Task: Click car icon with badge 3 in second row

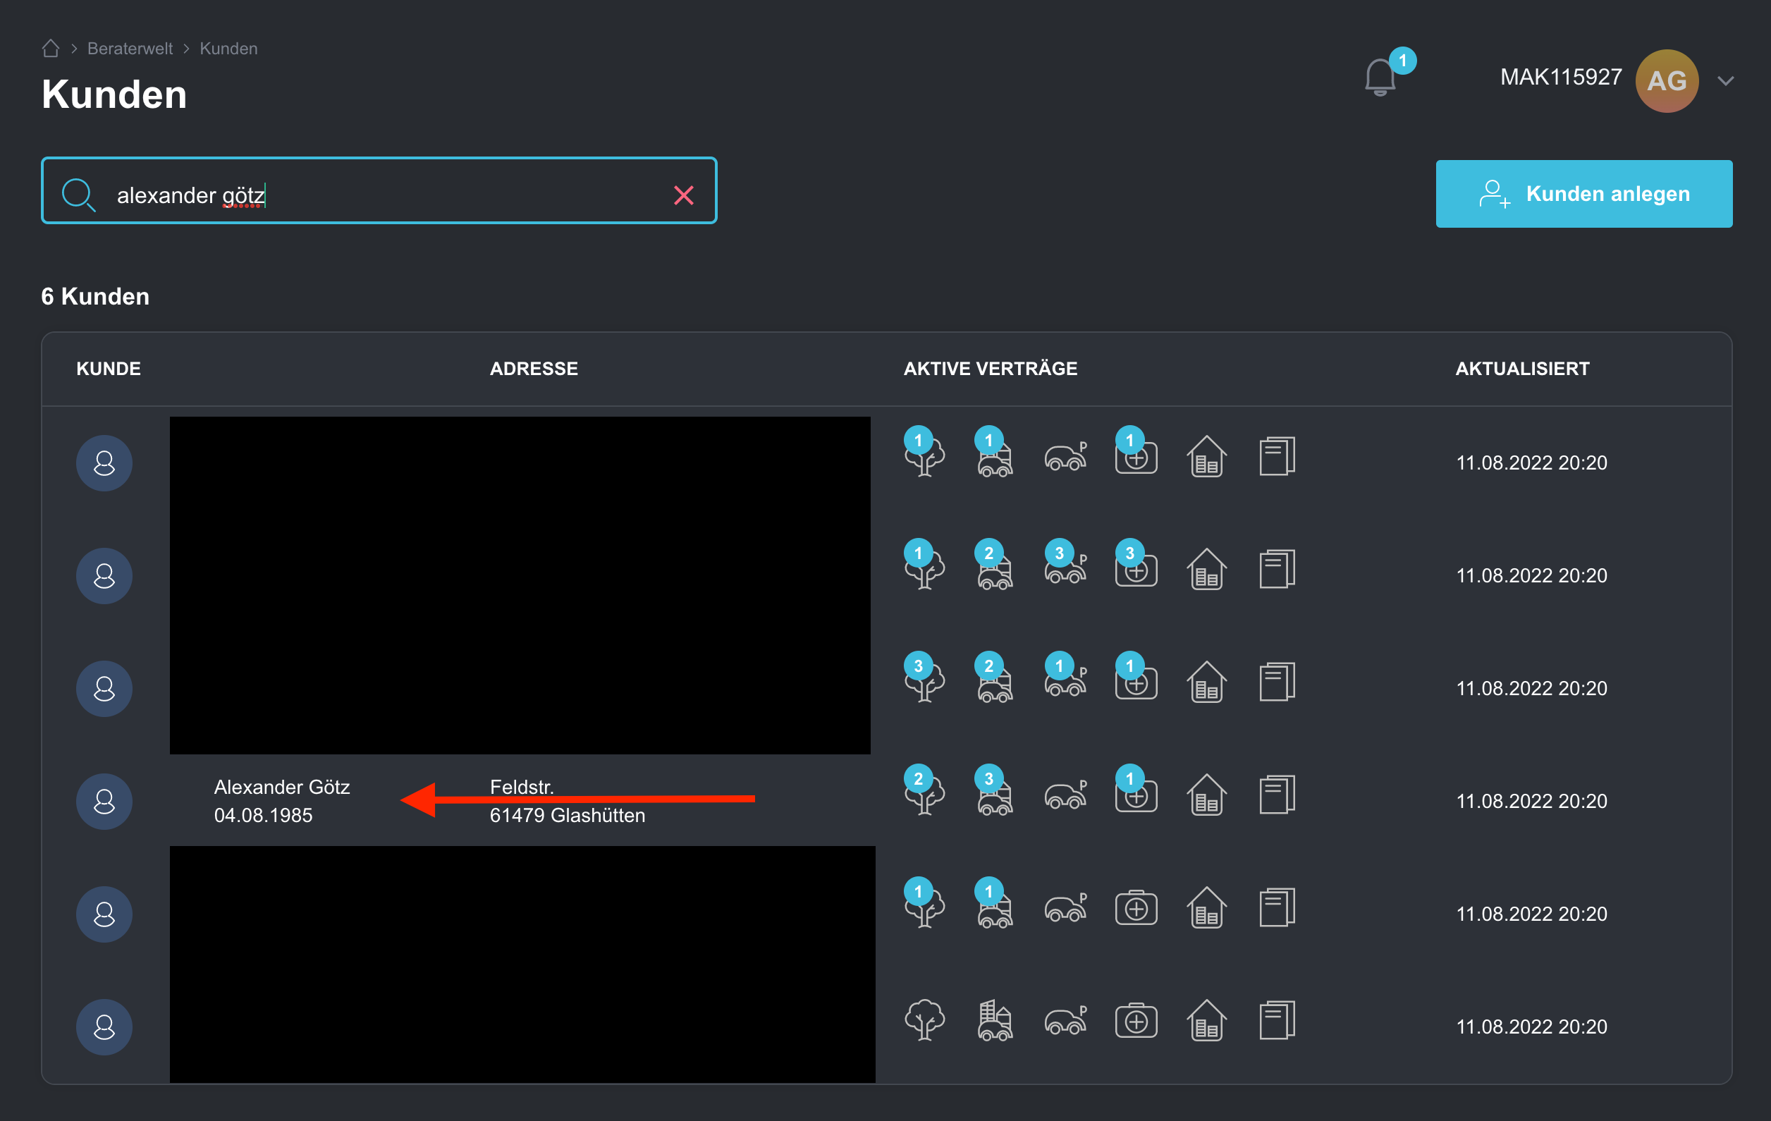Action: tap(1065, 570)
